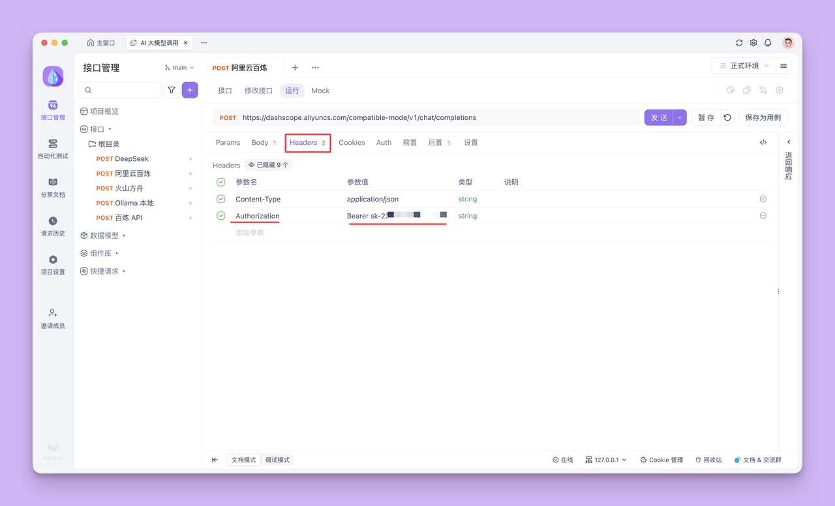Open the 127.0.0.1 proxy dropdown
Viewport: 835px width, 506px height.
tap(606, 460)
